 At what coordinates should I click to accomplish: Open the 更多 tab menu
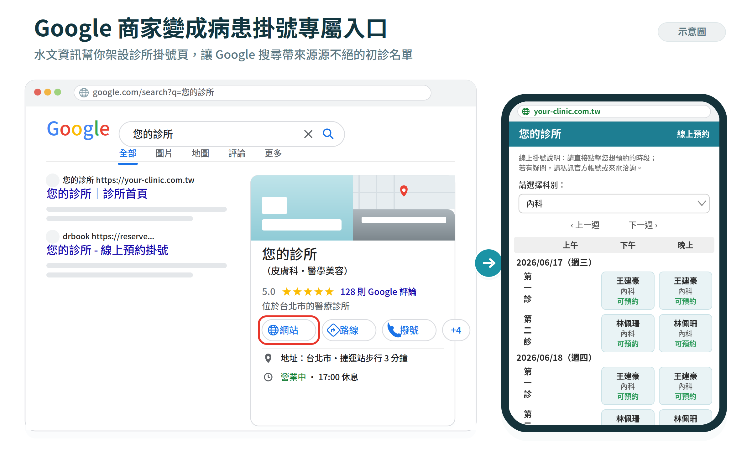coord(273,153)
